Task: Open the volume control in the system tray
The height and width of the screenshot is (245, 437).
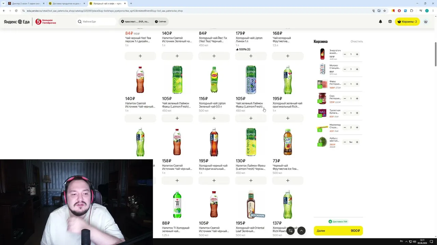Action: (414, 241)
